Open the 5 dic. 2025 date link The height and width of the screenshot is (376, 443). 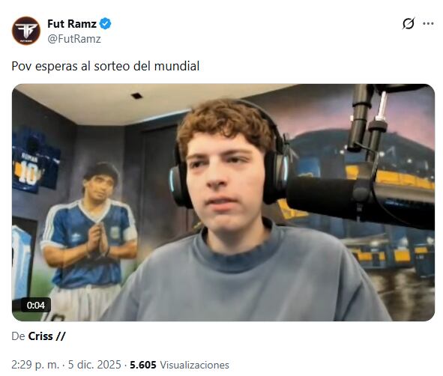click(94, 365)
